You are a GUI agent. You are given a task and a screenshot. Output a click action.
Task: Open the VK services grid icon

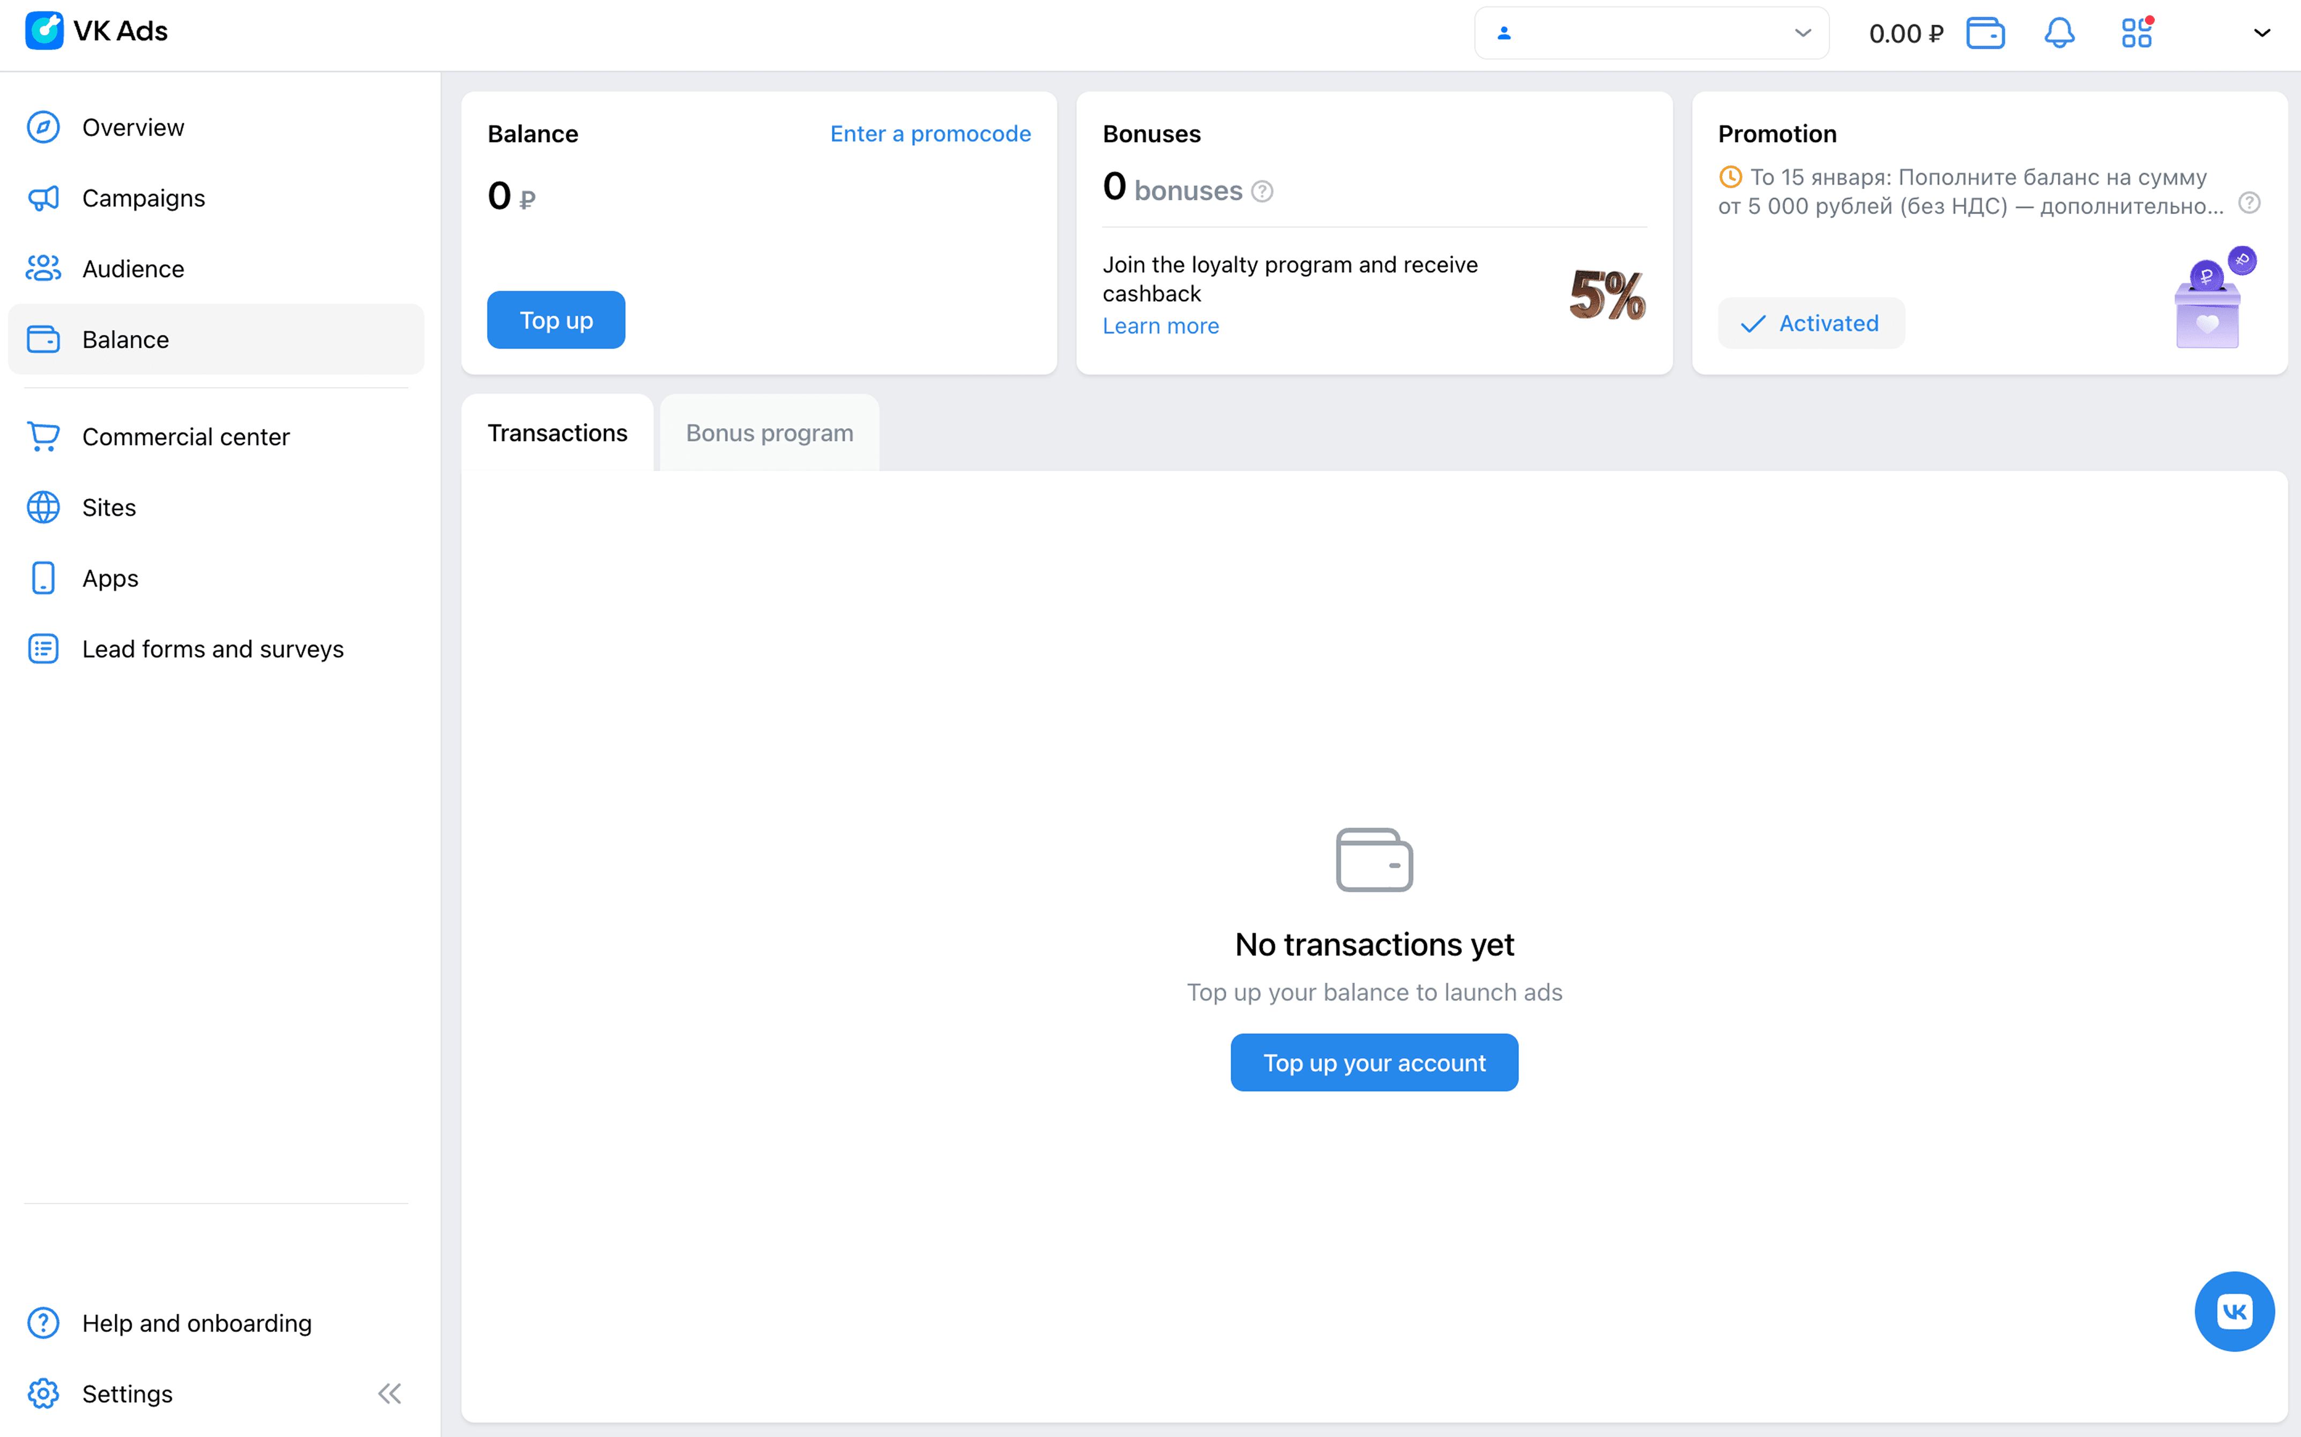(2135, 33)
